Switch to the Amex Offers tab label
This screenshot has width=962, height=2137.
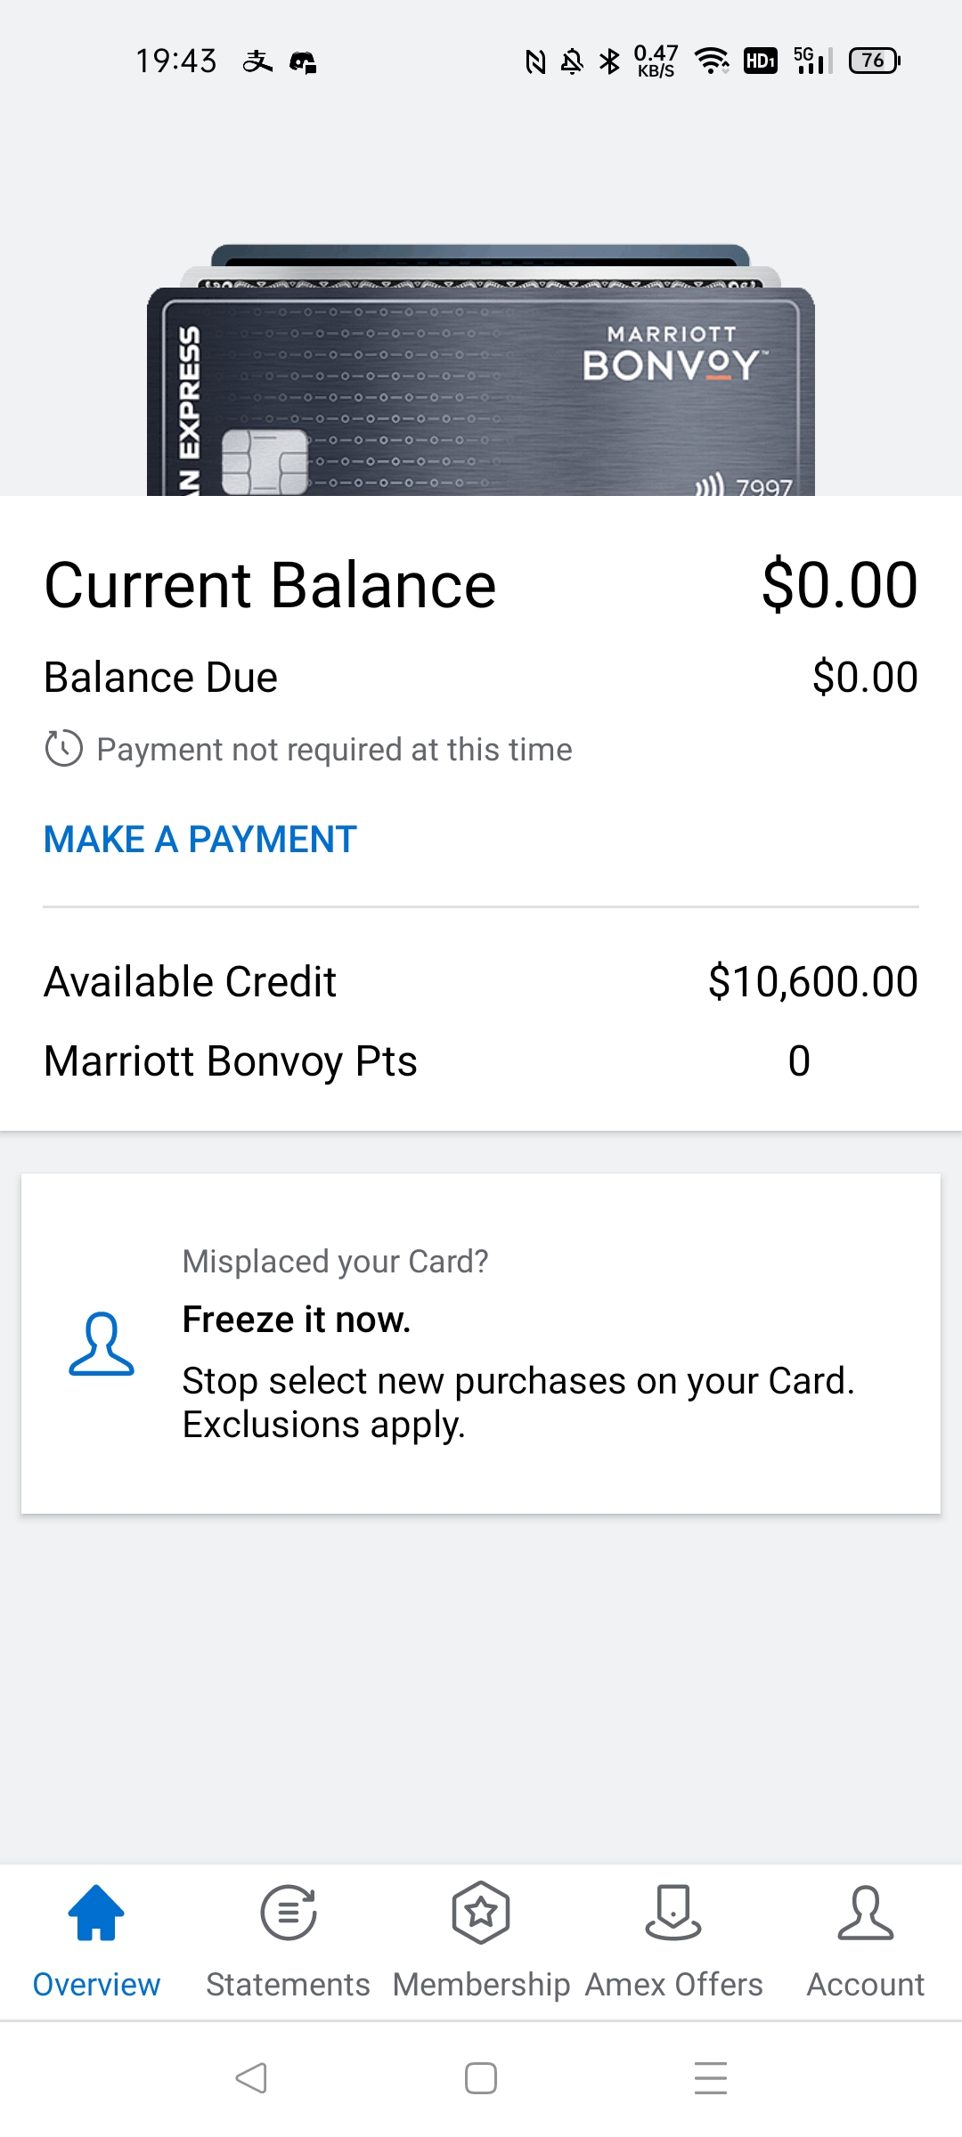click(x=674, y=1985)
